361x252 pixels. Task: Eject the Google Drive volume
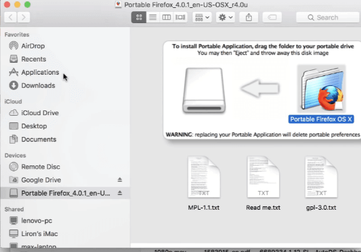point(120,180)
